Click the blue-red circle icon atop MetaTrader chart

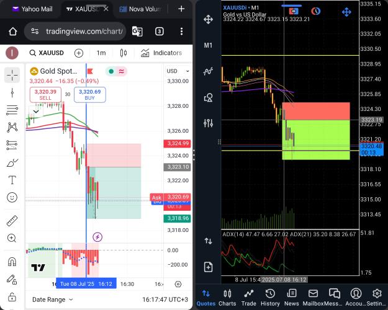[315, 11]
